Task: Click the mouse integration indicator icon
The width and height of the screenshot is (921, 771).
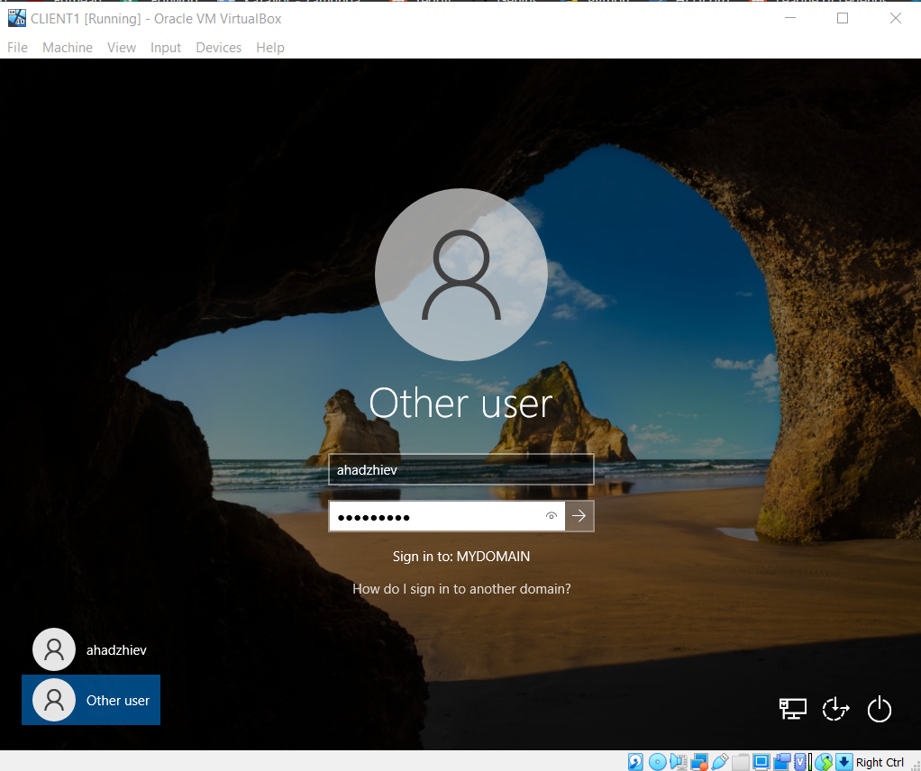Action: (824, 762)
